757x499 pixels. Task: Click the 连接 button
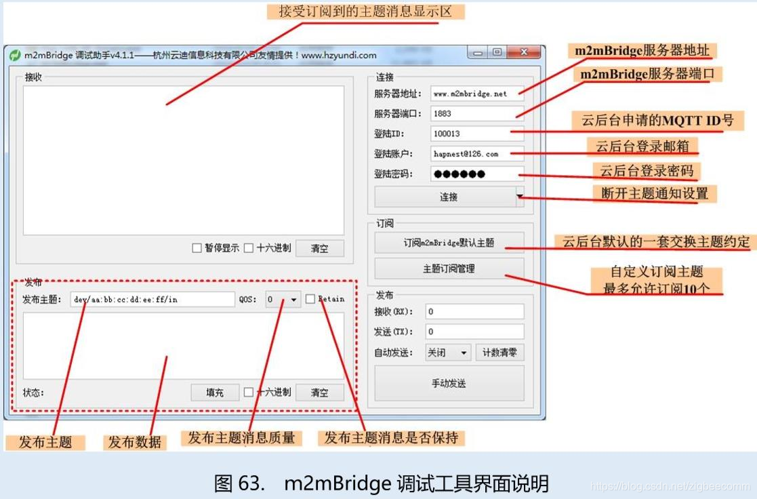(446, 197)
